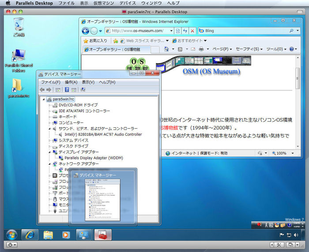Click Device Manager forward arrow toolbar icon

[49, 90]
